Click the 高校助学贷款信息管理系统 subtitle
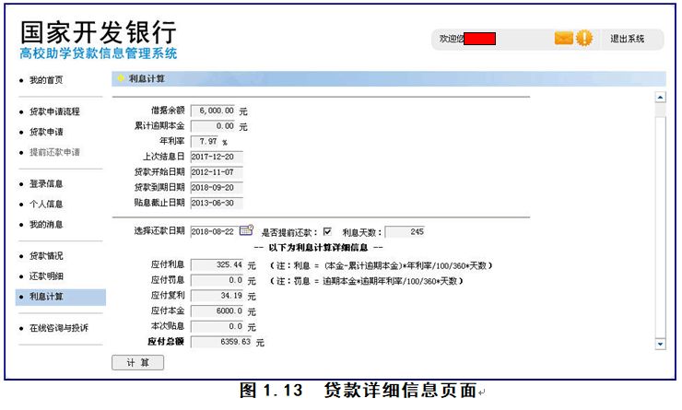 coord(99,53)
